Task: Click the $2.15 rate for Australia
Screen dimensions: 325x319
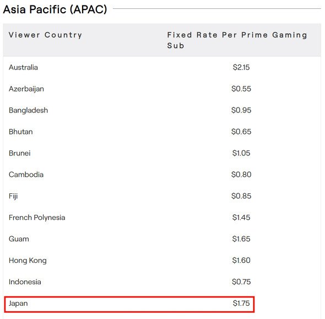Action: (241, 67)
